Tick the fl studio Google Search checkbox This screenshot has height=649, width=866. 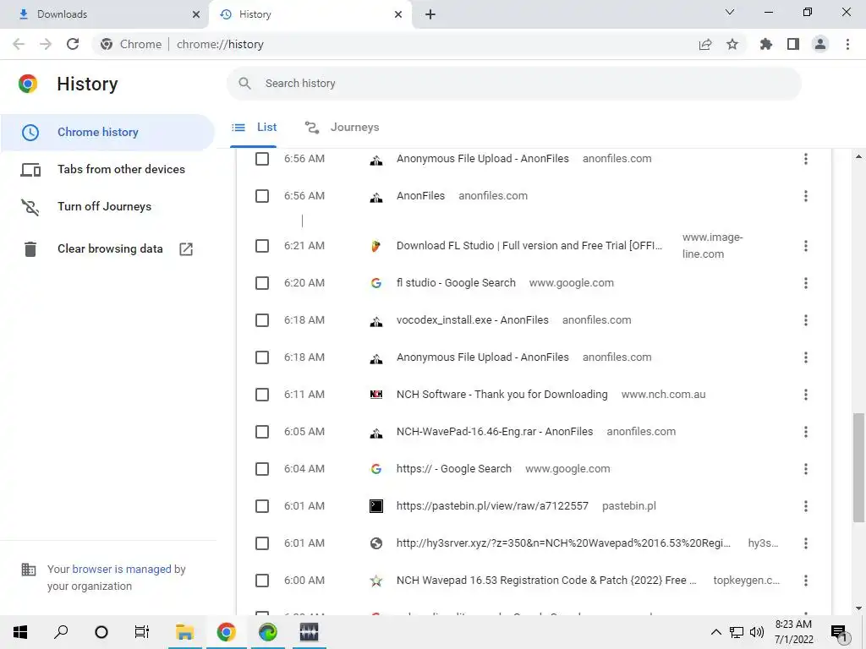262,283
